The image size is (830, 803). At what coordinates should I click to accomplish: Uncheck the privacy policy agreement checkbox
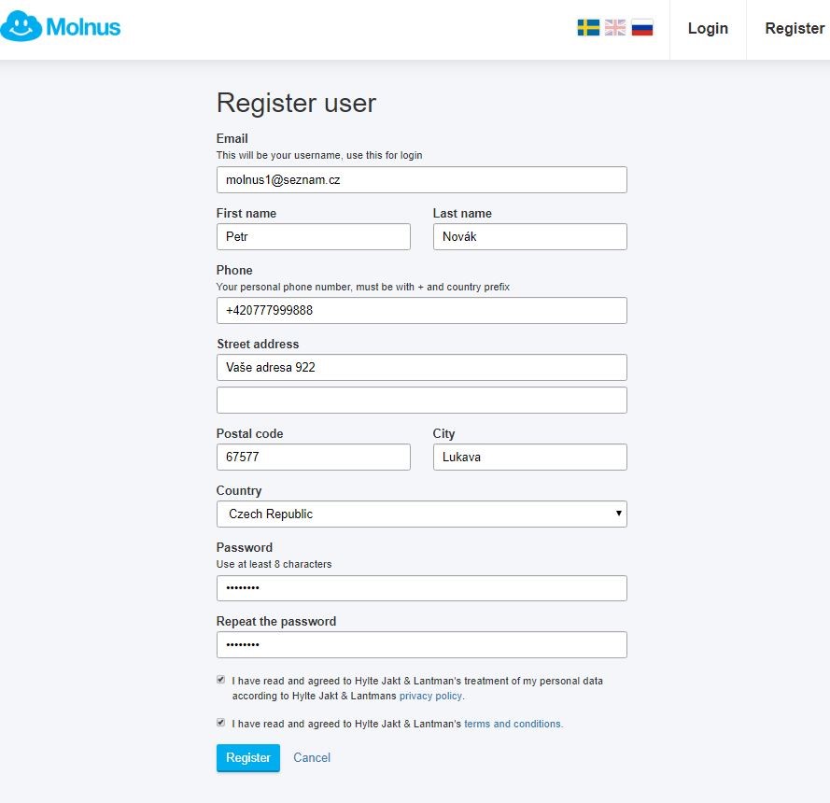coord(220,680)
